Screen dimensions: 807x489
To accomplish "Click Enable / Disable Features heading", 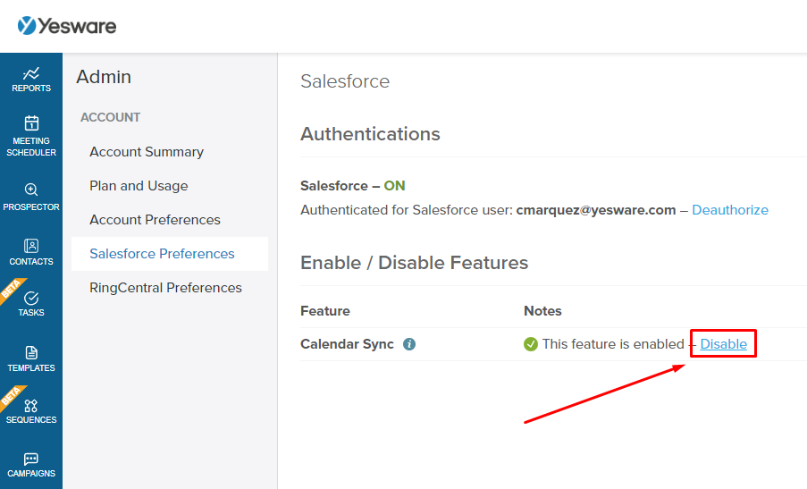I will coord(415,263).
